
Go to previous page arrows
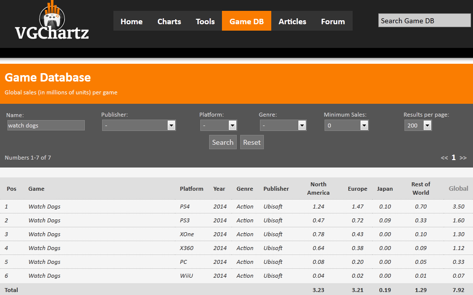[444, 158]
